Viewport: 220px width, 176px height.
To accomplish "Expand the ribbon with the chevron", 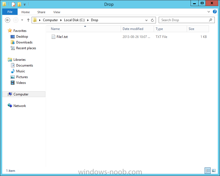I will [209, 12].
